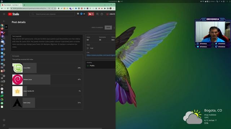Click the share icon in the address bar

tap(52, 9)
